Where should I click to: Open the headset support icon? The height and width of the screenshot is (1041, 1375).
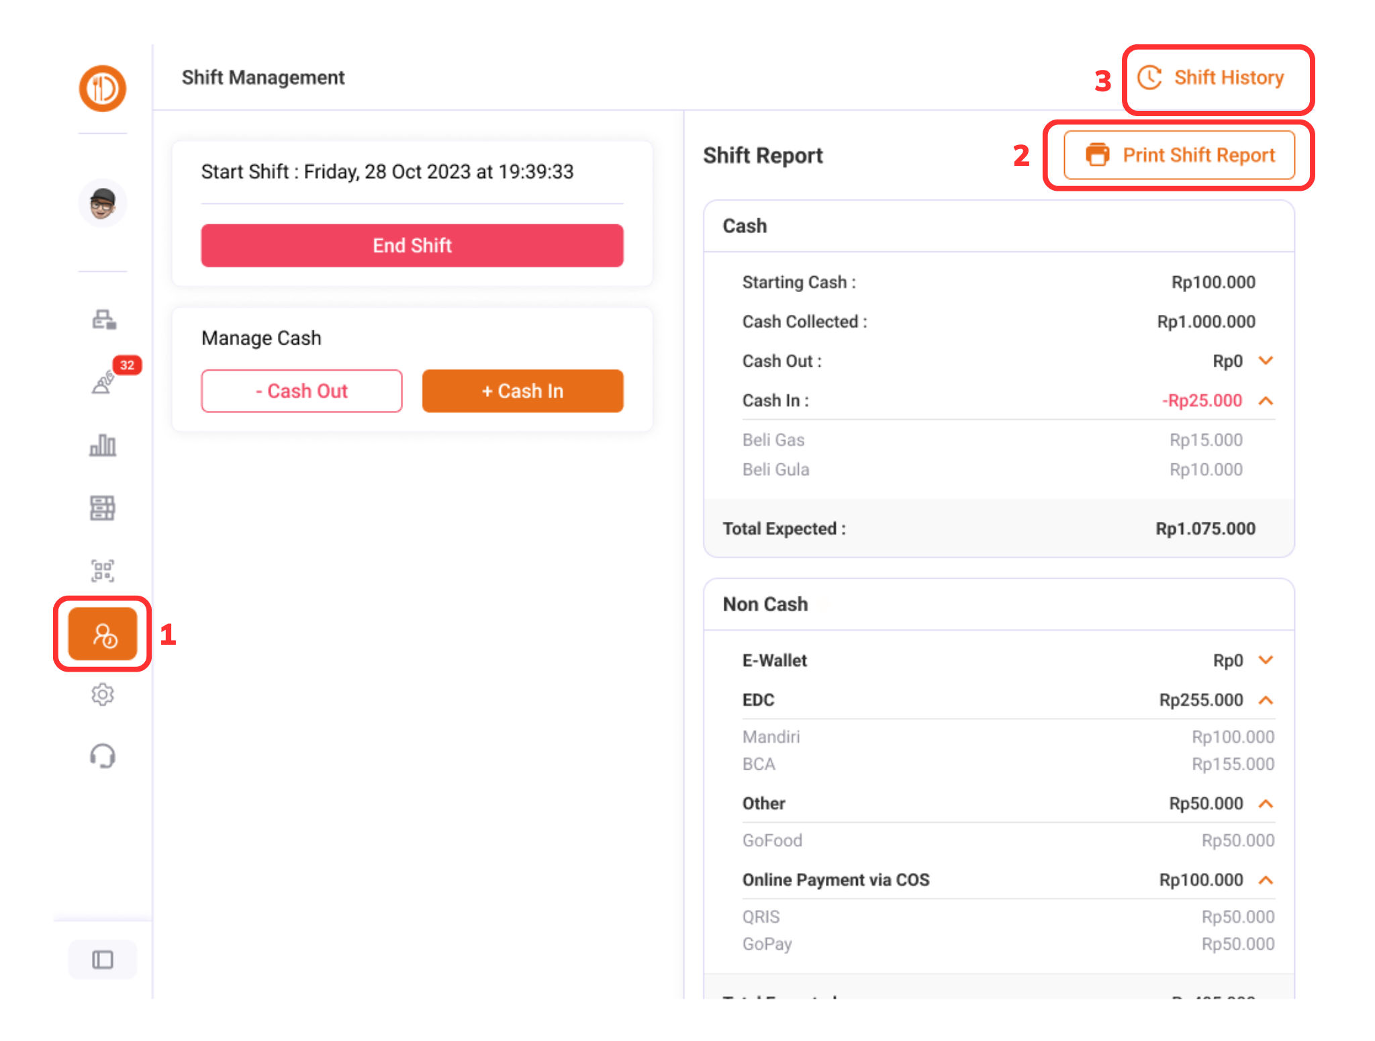[103, 756]
